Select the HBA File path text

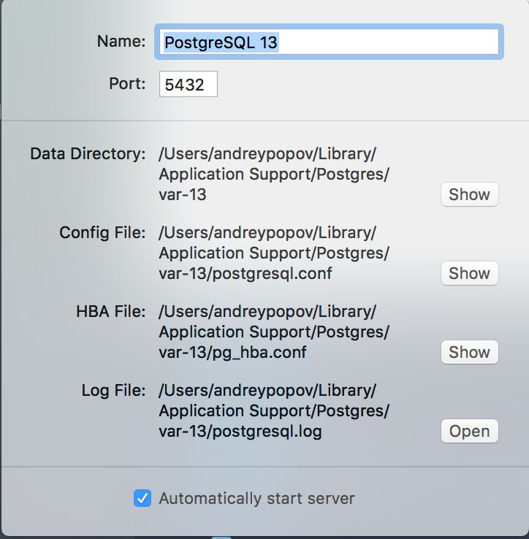274,332
